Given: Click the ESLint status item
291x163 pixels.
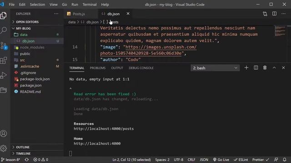Looking at the screenshot, I should click(x=241, y=160).
